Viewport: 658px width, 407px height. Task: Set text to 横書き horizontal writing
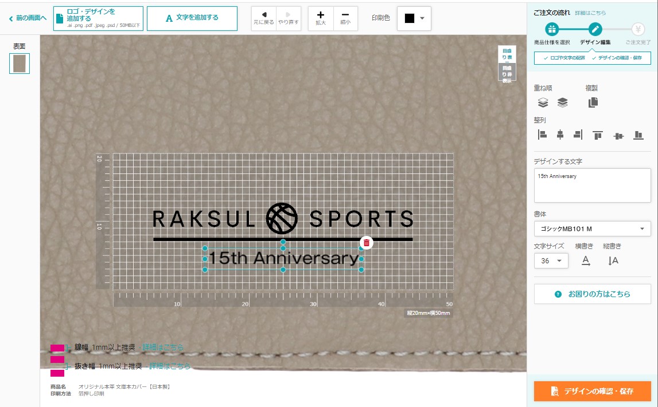[x=586, y=261]
